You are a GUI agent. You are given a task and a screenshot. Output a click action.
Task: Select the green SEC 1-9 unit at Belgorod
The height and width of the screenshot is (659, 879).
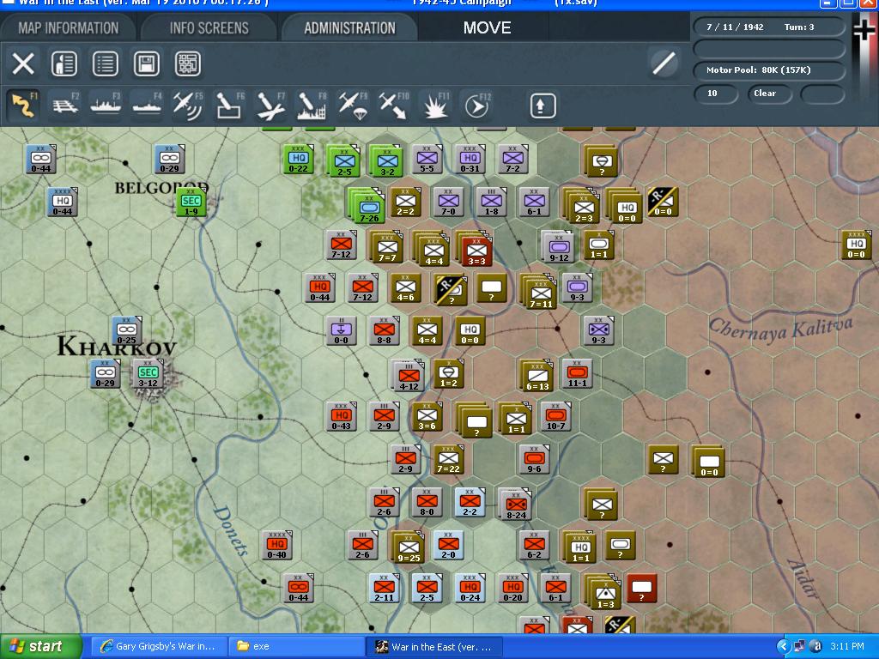[x=191, y=203]
